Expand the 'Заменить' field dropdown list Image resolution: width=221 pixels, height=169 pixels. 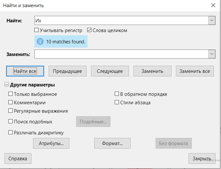point(212,54)
